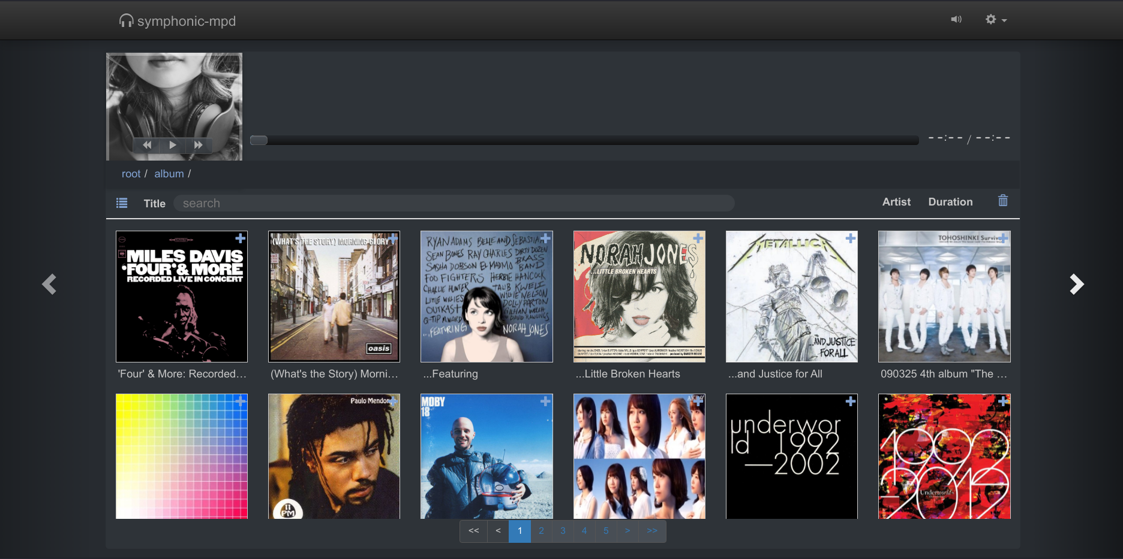Open red Underworld 1992-2012 cover

(x=944, y=456)
